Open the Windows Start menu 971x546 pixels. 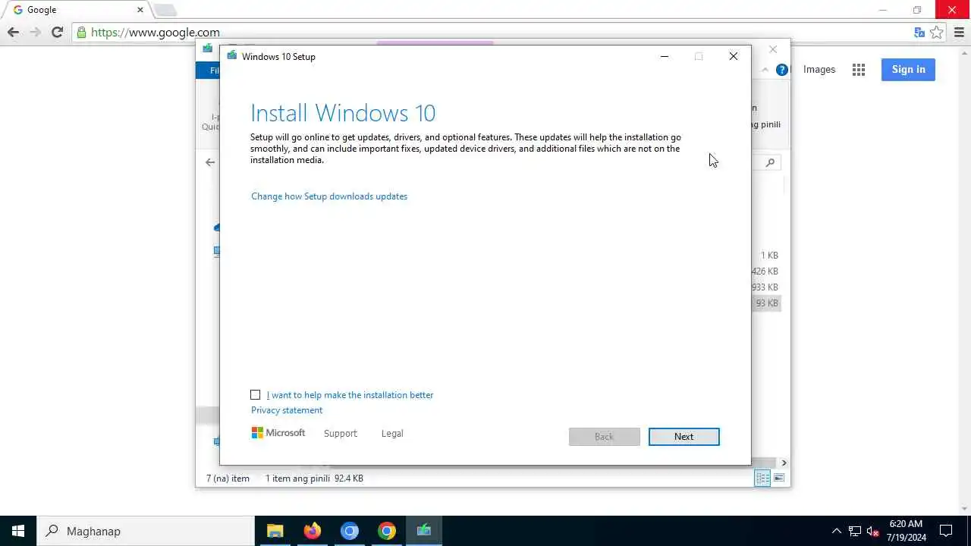point(18,531)
